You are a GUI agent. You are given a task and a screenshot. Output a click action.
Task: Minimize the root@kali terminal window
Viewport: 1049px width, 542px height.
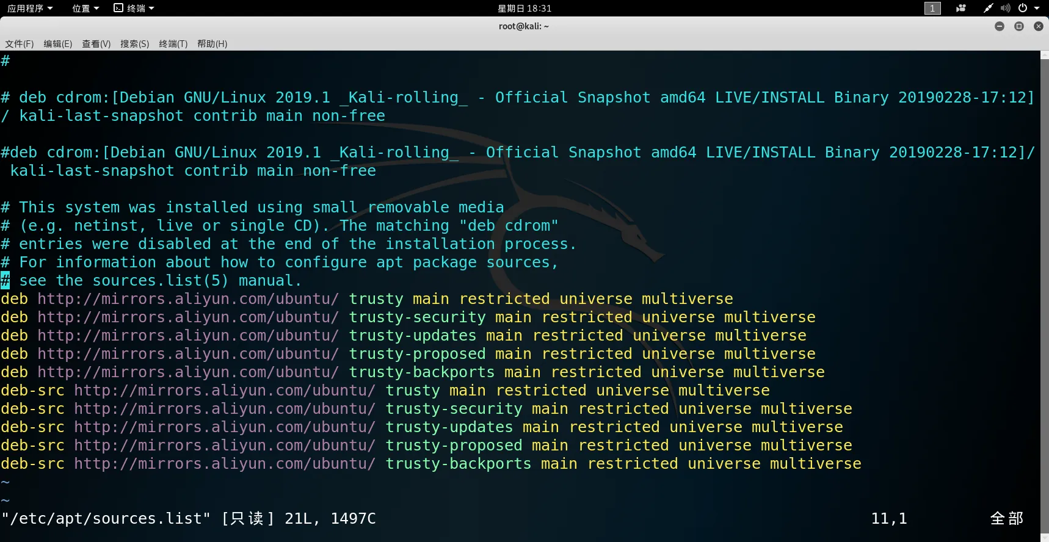click(1000, 26)
